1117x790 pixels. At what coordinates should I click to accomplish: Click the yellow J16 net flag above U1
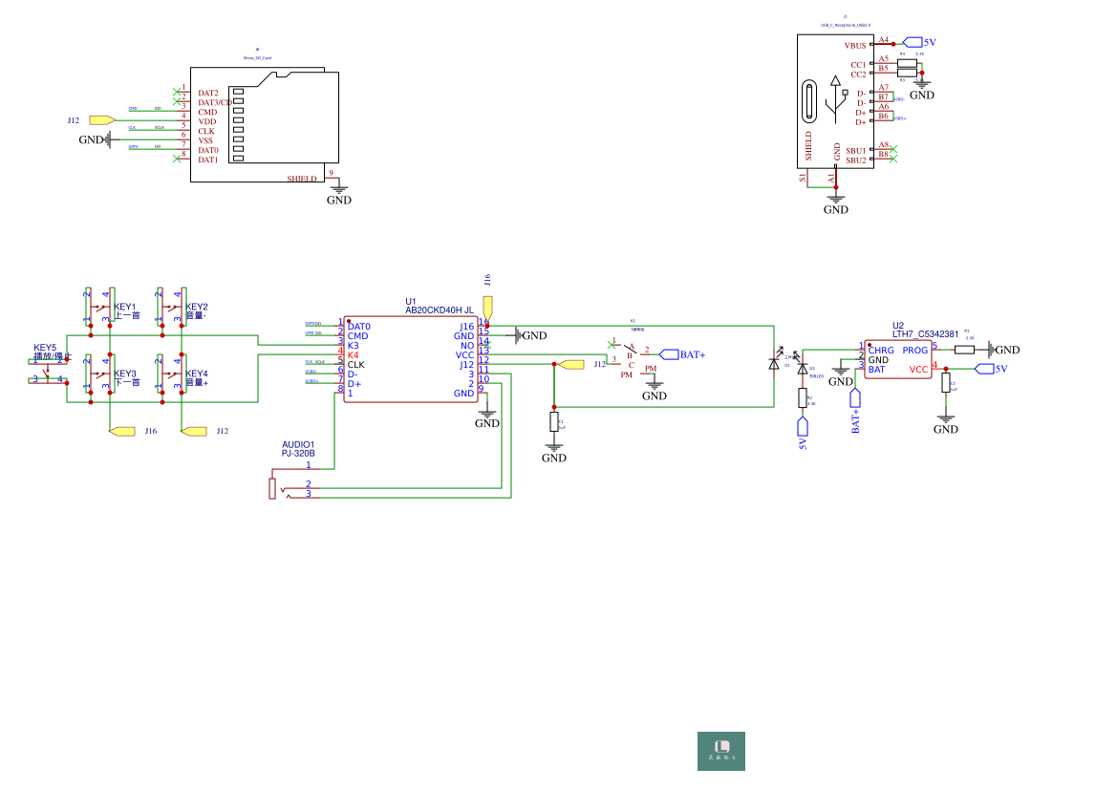coord(487,307)
